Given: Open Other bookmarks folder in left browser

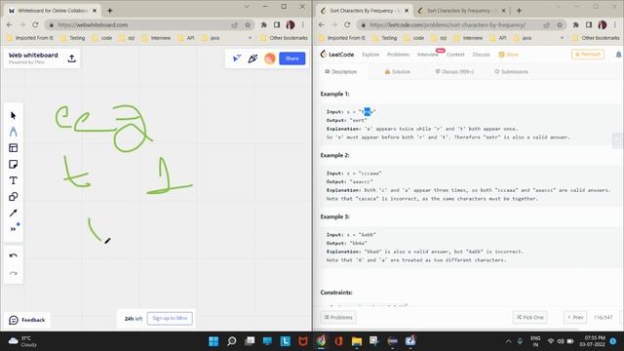Looking at the screenshot, I should 284,38.
